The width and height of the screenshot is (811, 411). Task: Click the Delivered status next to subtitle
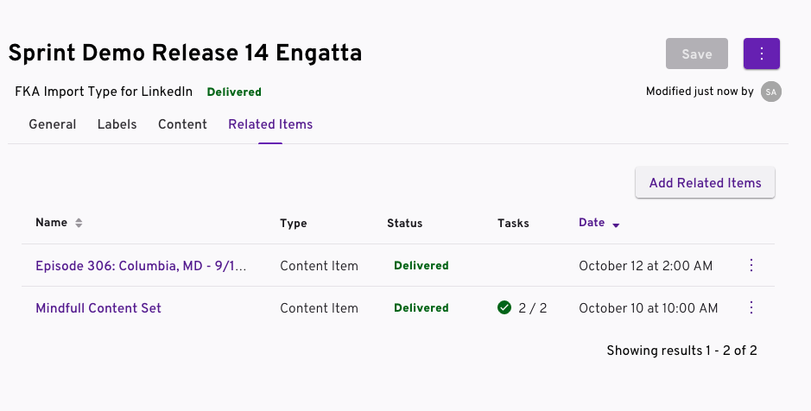coord(234,92)
